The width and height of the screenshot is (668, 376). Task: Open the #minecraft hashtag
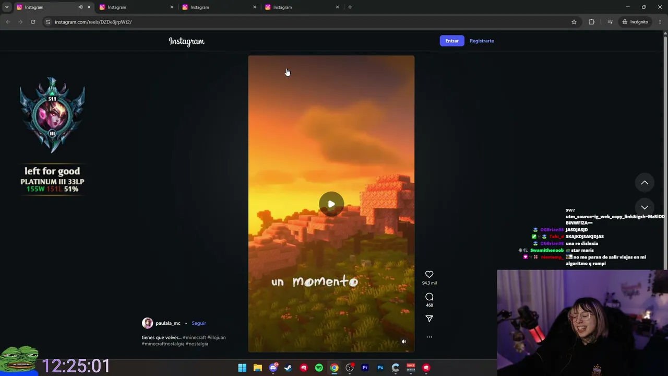pos(194,337)
